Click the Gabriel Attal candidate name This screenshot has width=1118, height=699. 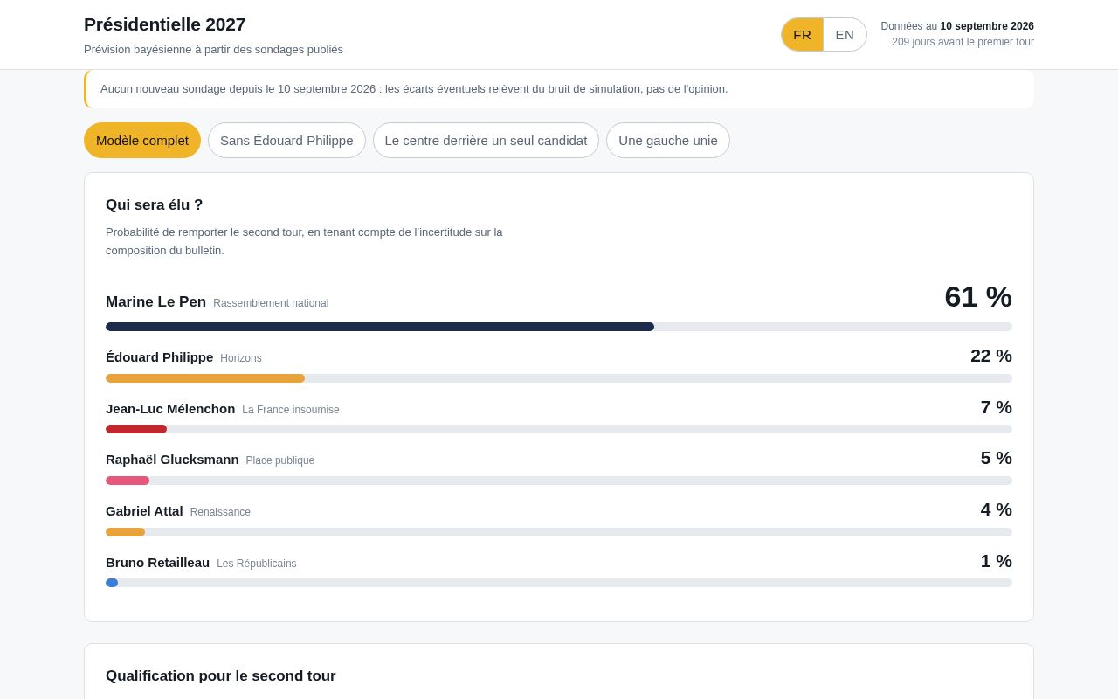(144, 511)
